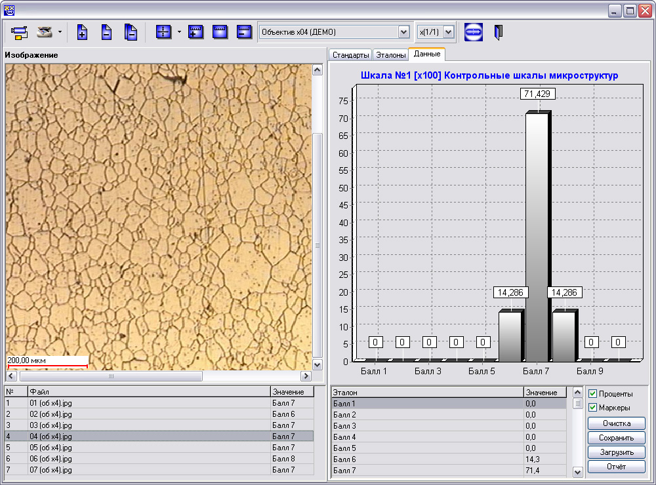Open the scanner icon's dropdown arrow
Viewport: 656px width, 485px height.
60,31
